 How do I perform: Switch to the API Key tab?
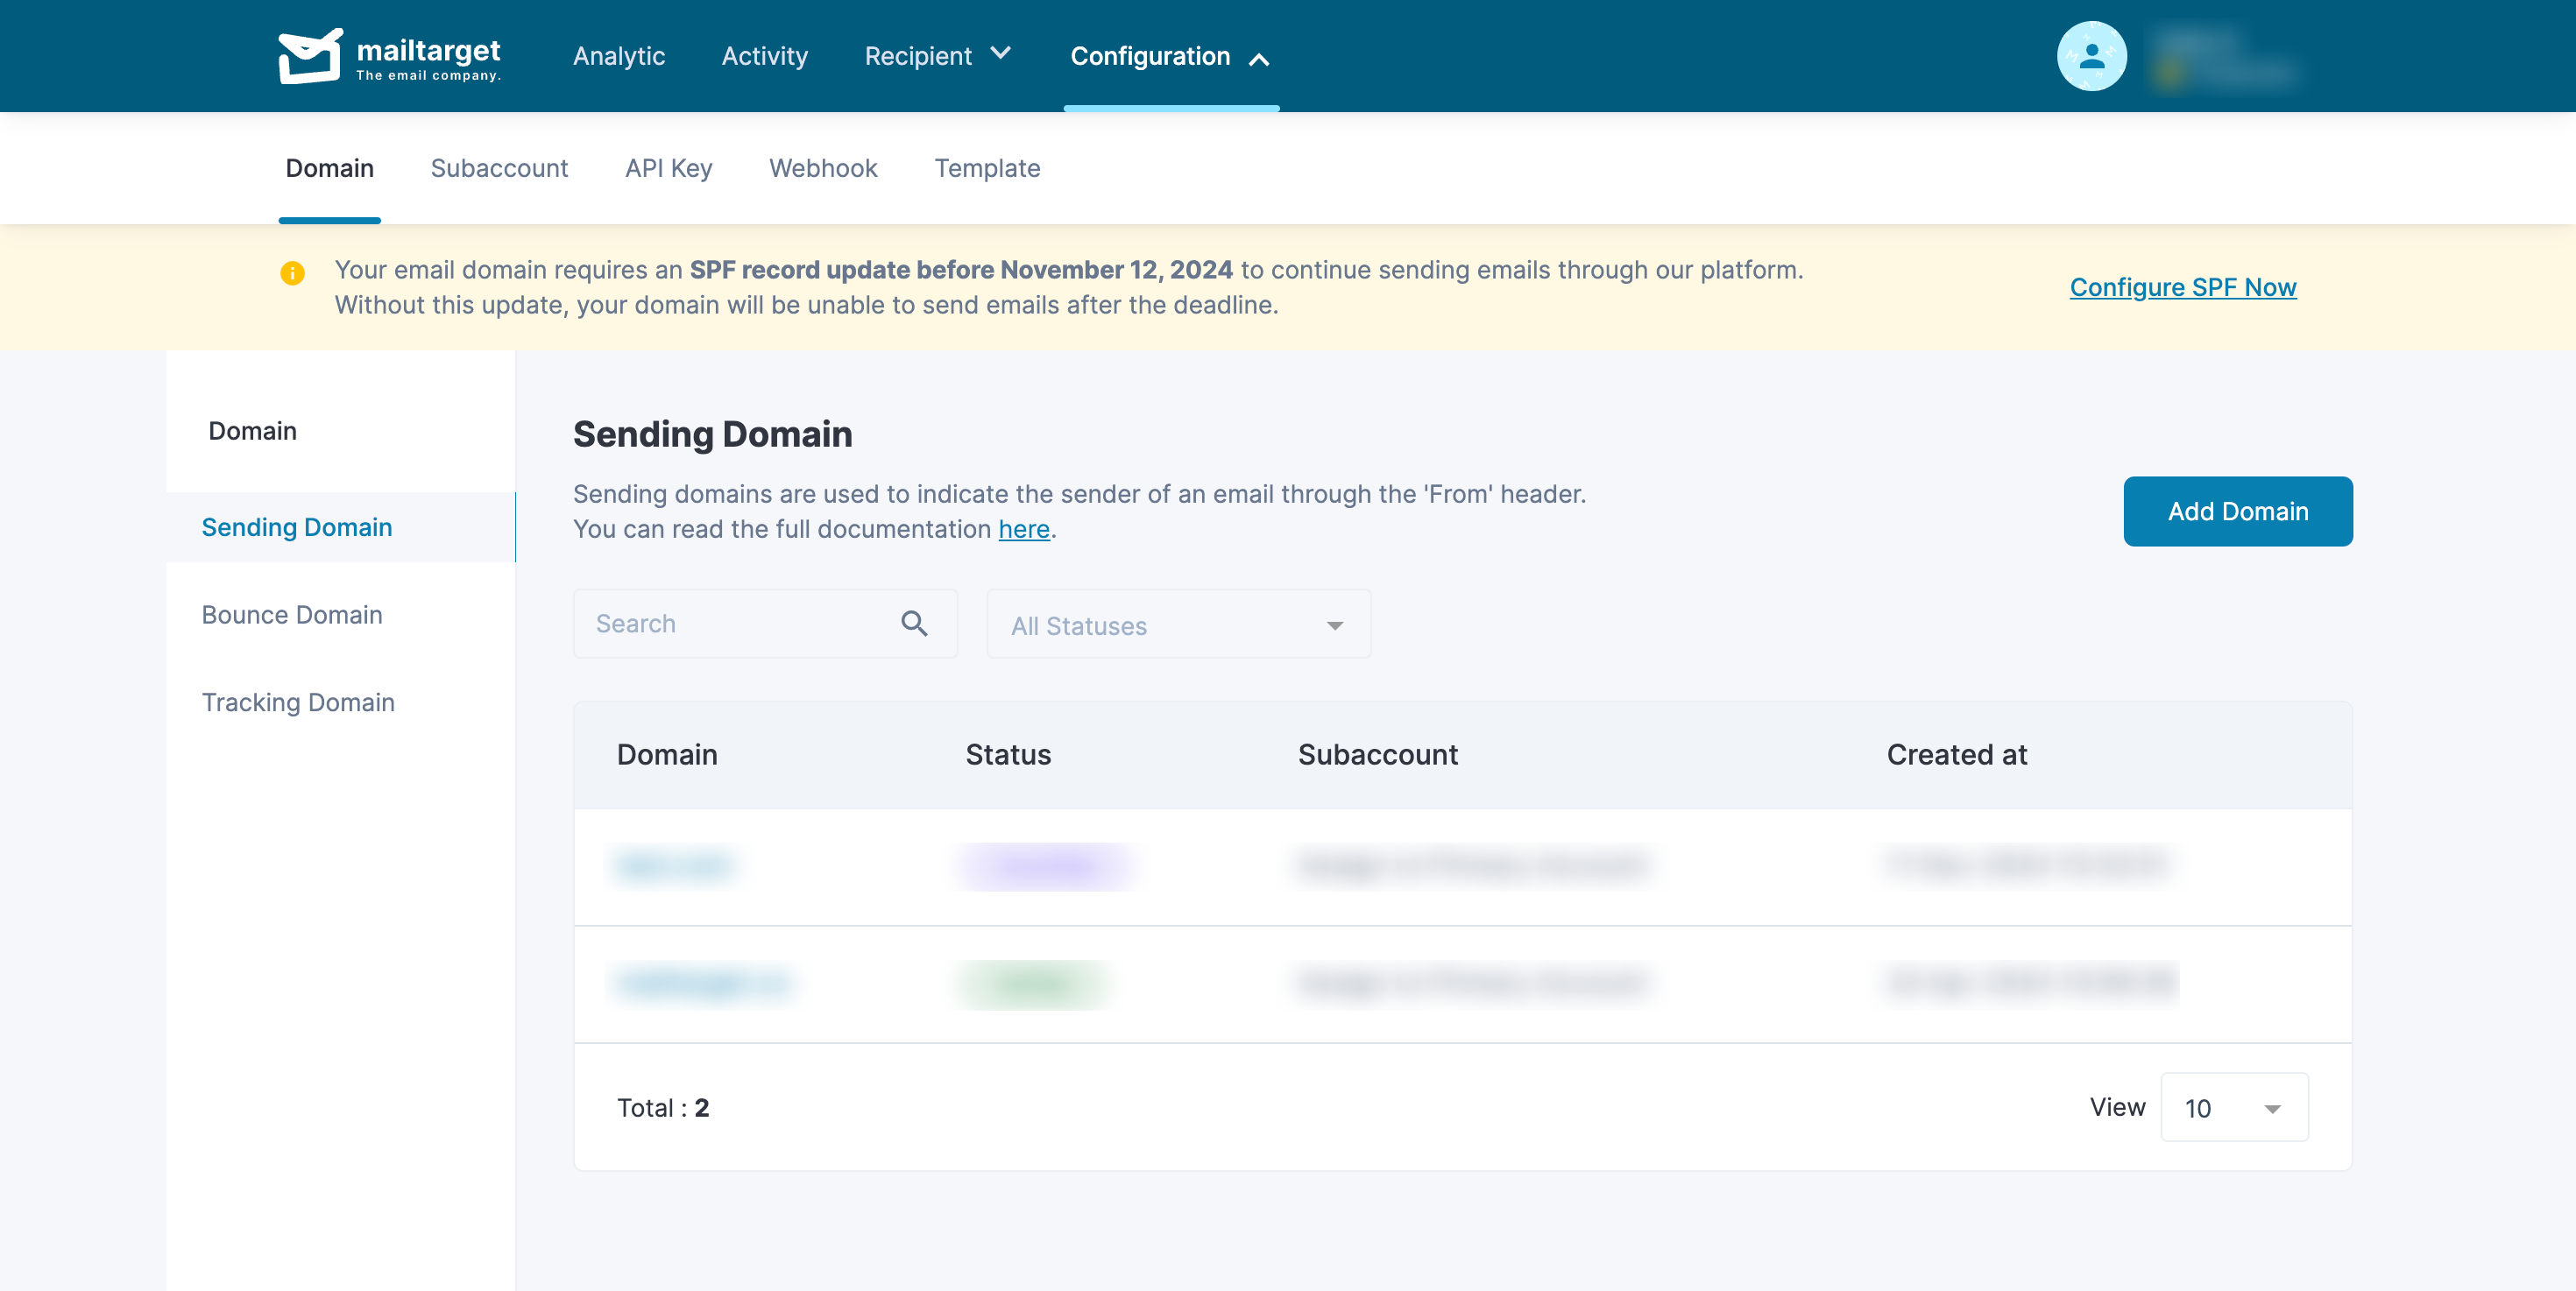[668, 168]
